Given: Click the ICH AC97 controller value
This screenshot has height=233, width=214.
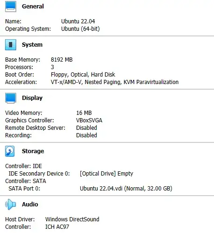Looking at the screenshot, I should pyautogui.click(x=57, y=227).
